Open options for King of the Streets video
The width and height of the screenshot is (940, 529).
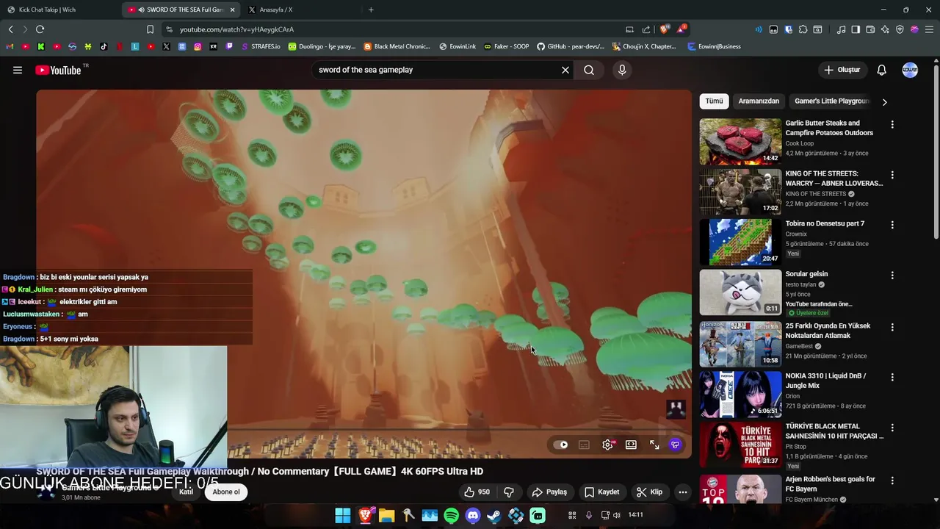(x=892, y=175)
